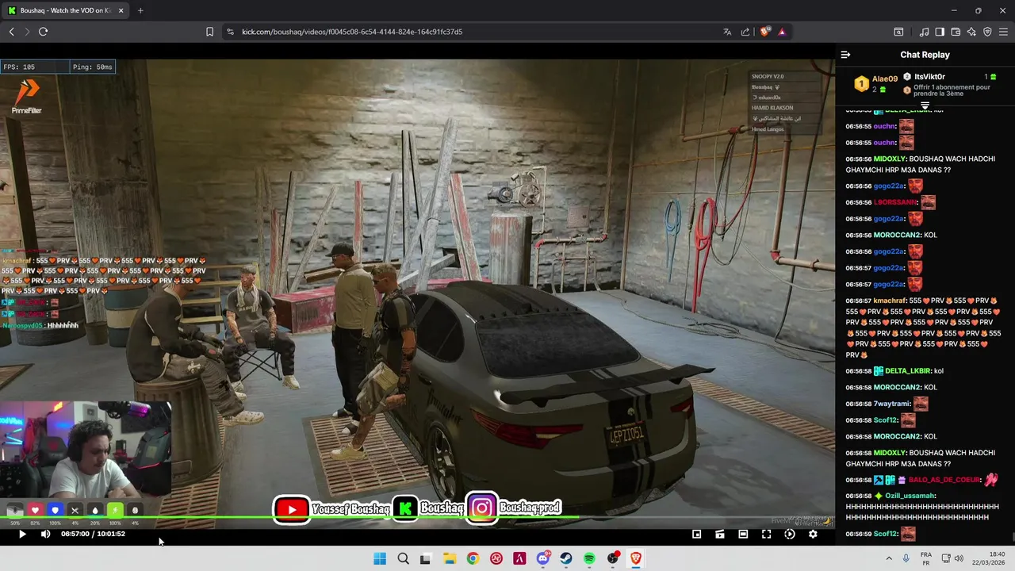Open playback speed control
This screenshot has height=571, width=1015.
(790, 535)
